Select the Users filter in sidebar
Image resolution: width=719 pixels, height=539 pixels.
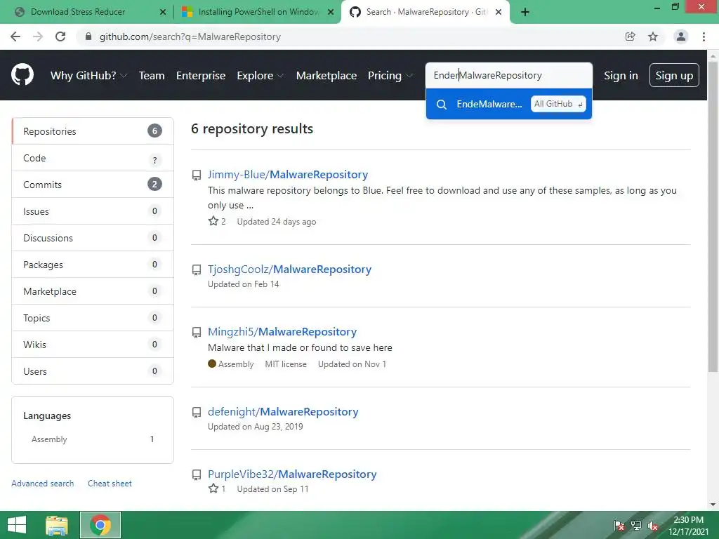point(93,371)
